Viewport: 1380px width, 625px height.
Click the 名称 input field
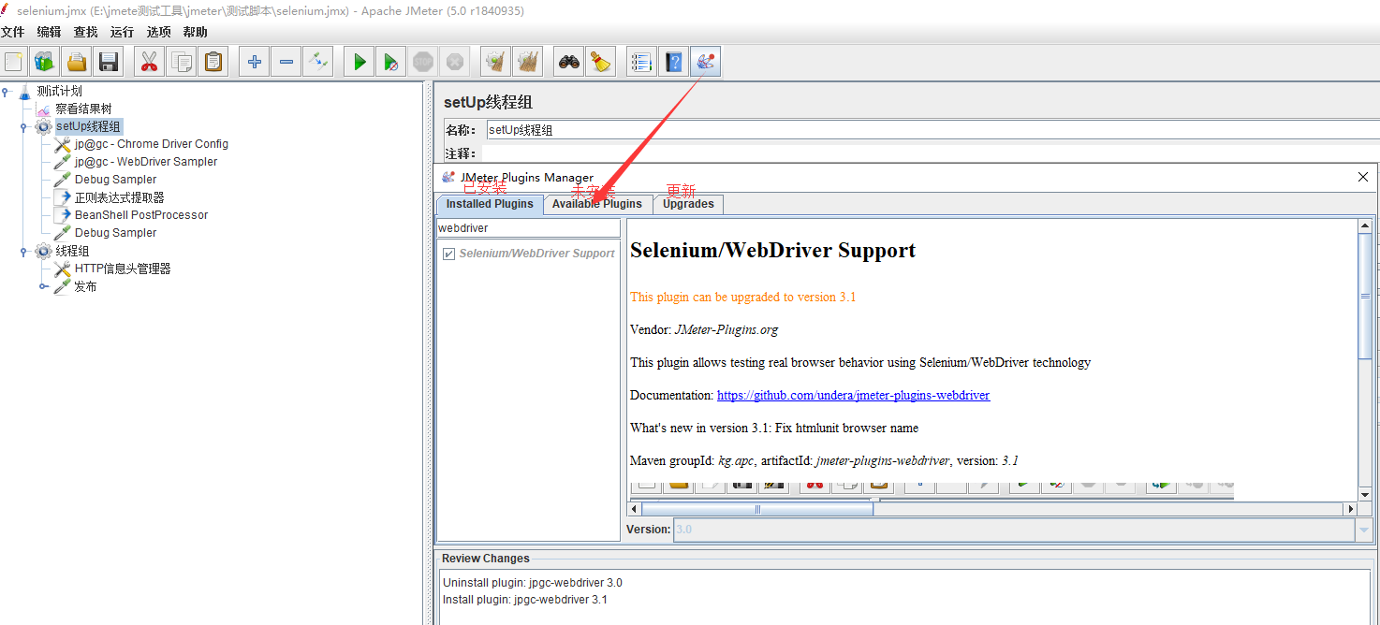point(932,130)
